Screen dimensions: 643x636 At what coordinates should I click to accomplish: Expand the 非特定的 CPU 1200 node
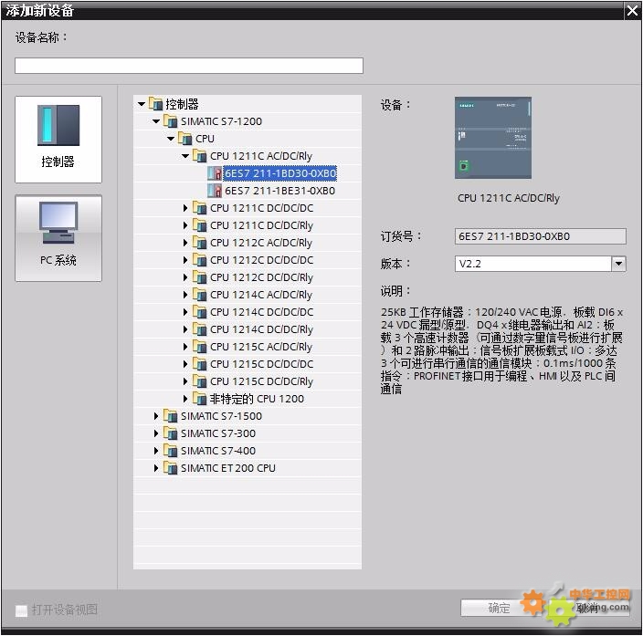click(x=185, y=399)
